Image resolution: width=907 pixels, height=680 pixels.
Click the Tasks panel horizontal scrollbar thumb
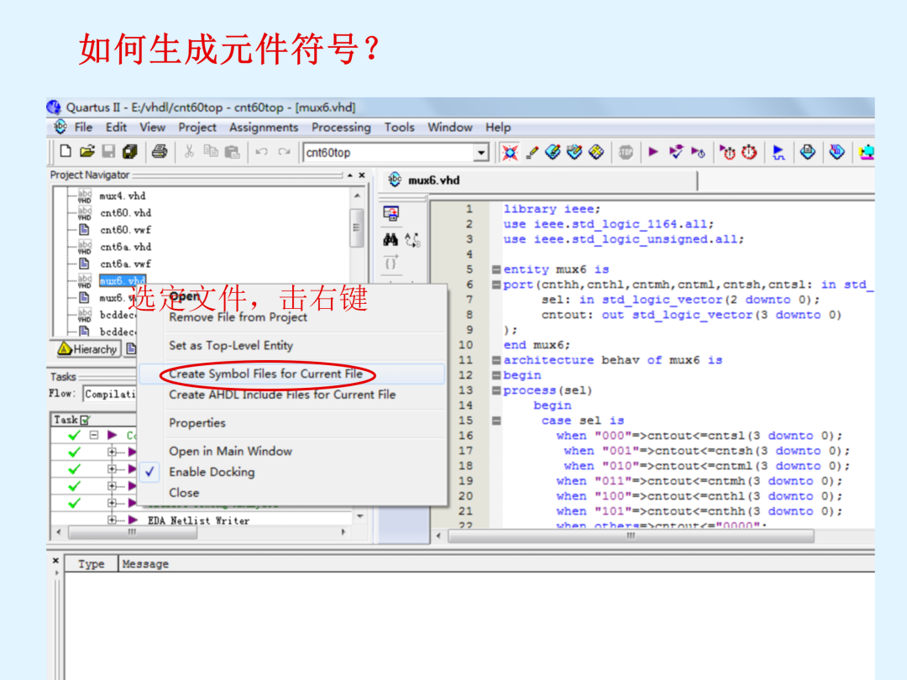pyautogui.click(x=133, y=532)
